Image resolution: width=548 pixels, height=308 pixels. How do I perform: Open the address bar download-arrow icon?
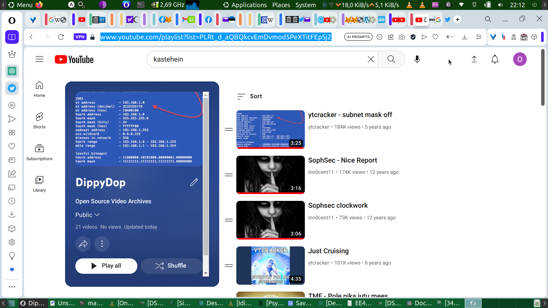tap(464, 37)
